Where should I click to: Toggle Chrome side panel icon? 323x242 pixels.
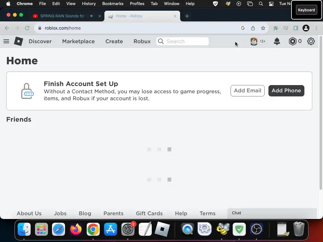pyautogui.click(x=296, y=28)
